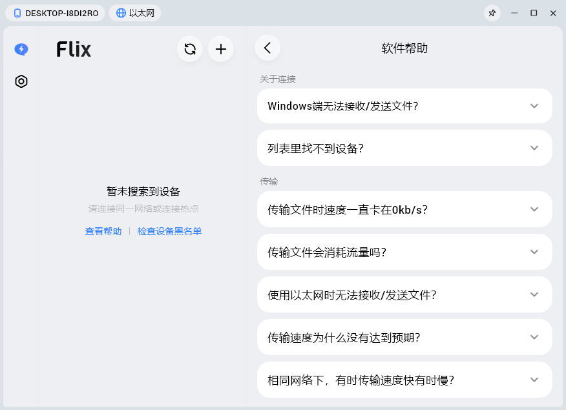The width and height of the screenshot is (566, 410).
Task: Close the Flix window
Action: [x=553, y=14]
